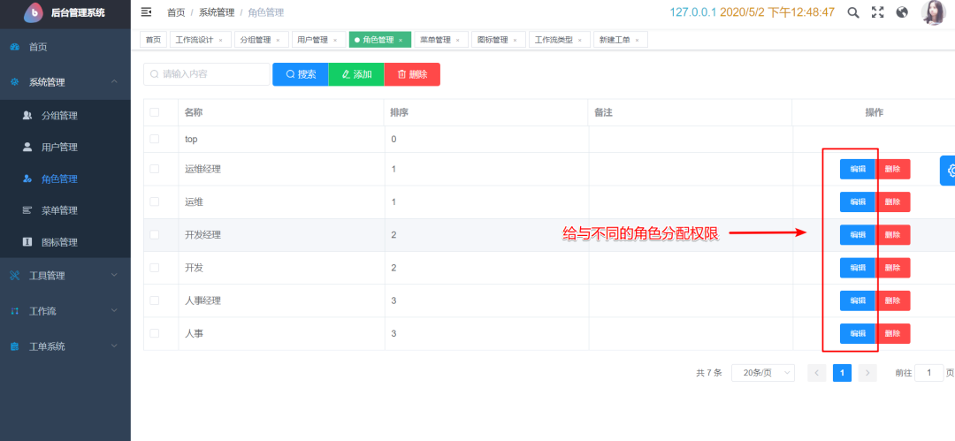Click the sidebar collapse hamburger icon
This screenshot has height=441, width=955.
(146, 12)
